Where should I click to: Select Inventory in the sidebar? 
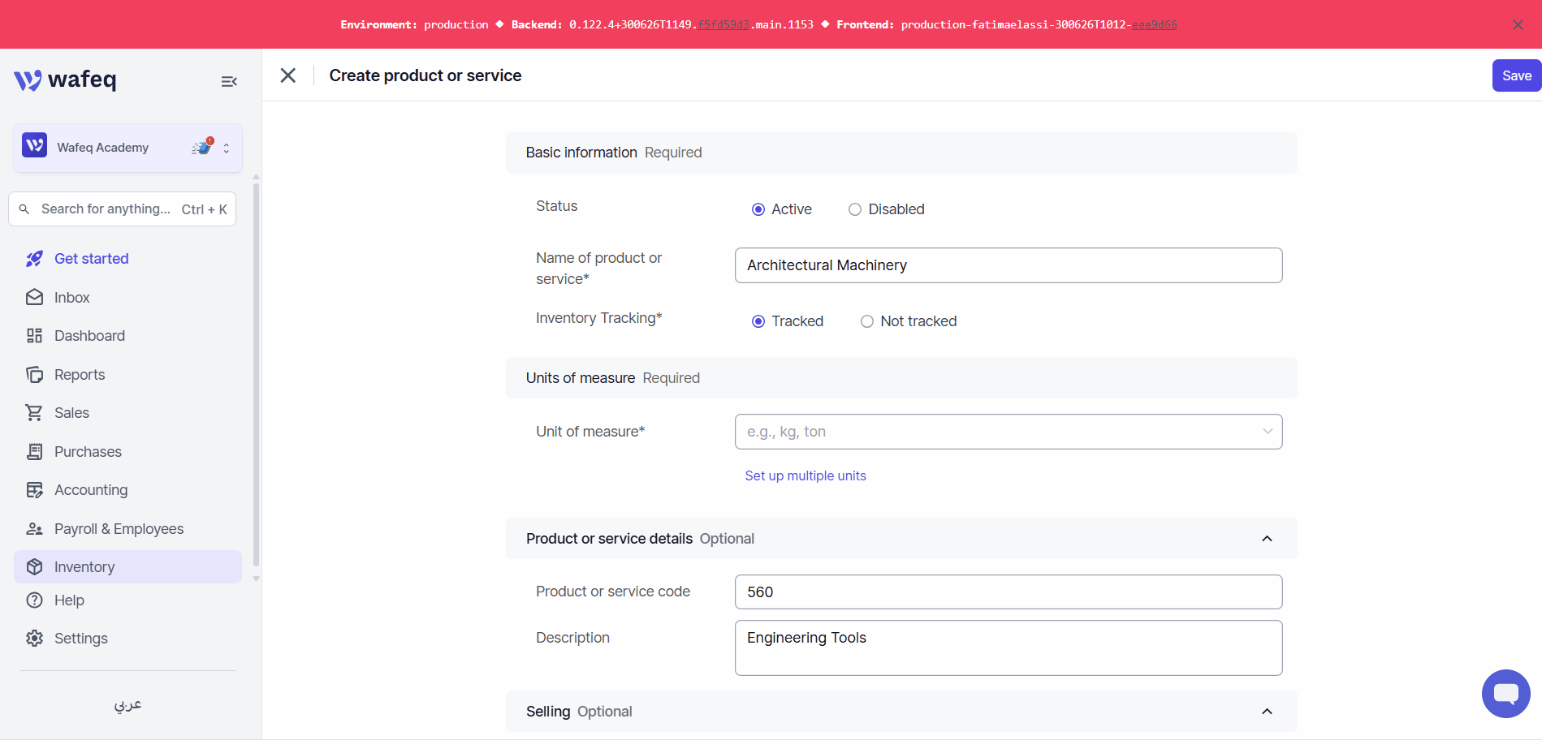point(128,567)
